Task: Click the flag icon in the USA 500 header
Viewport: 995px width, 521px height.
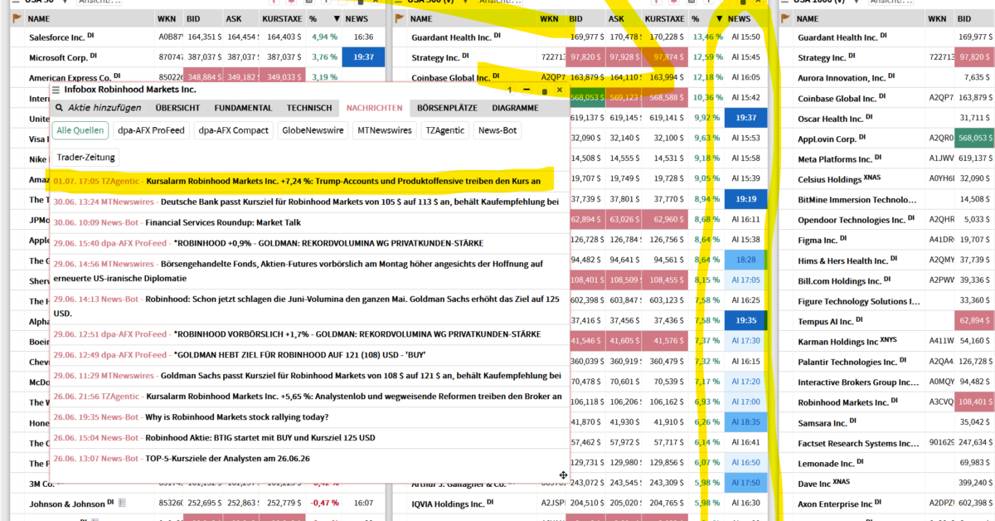Action: 400,18
